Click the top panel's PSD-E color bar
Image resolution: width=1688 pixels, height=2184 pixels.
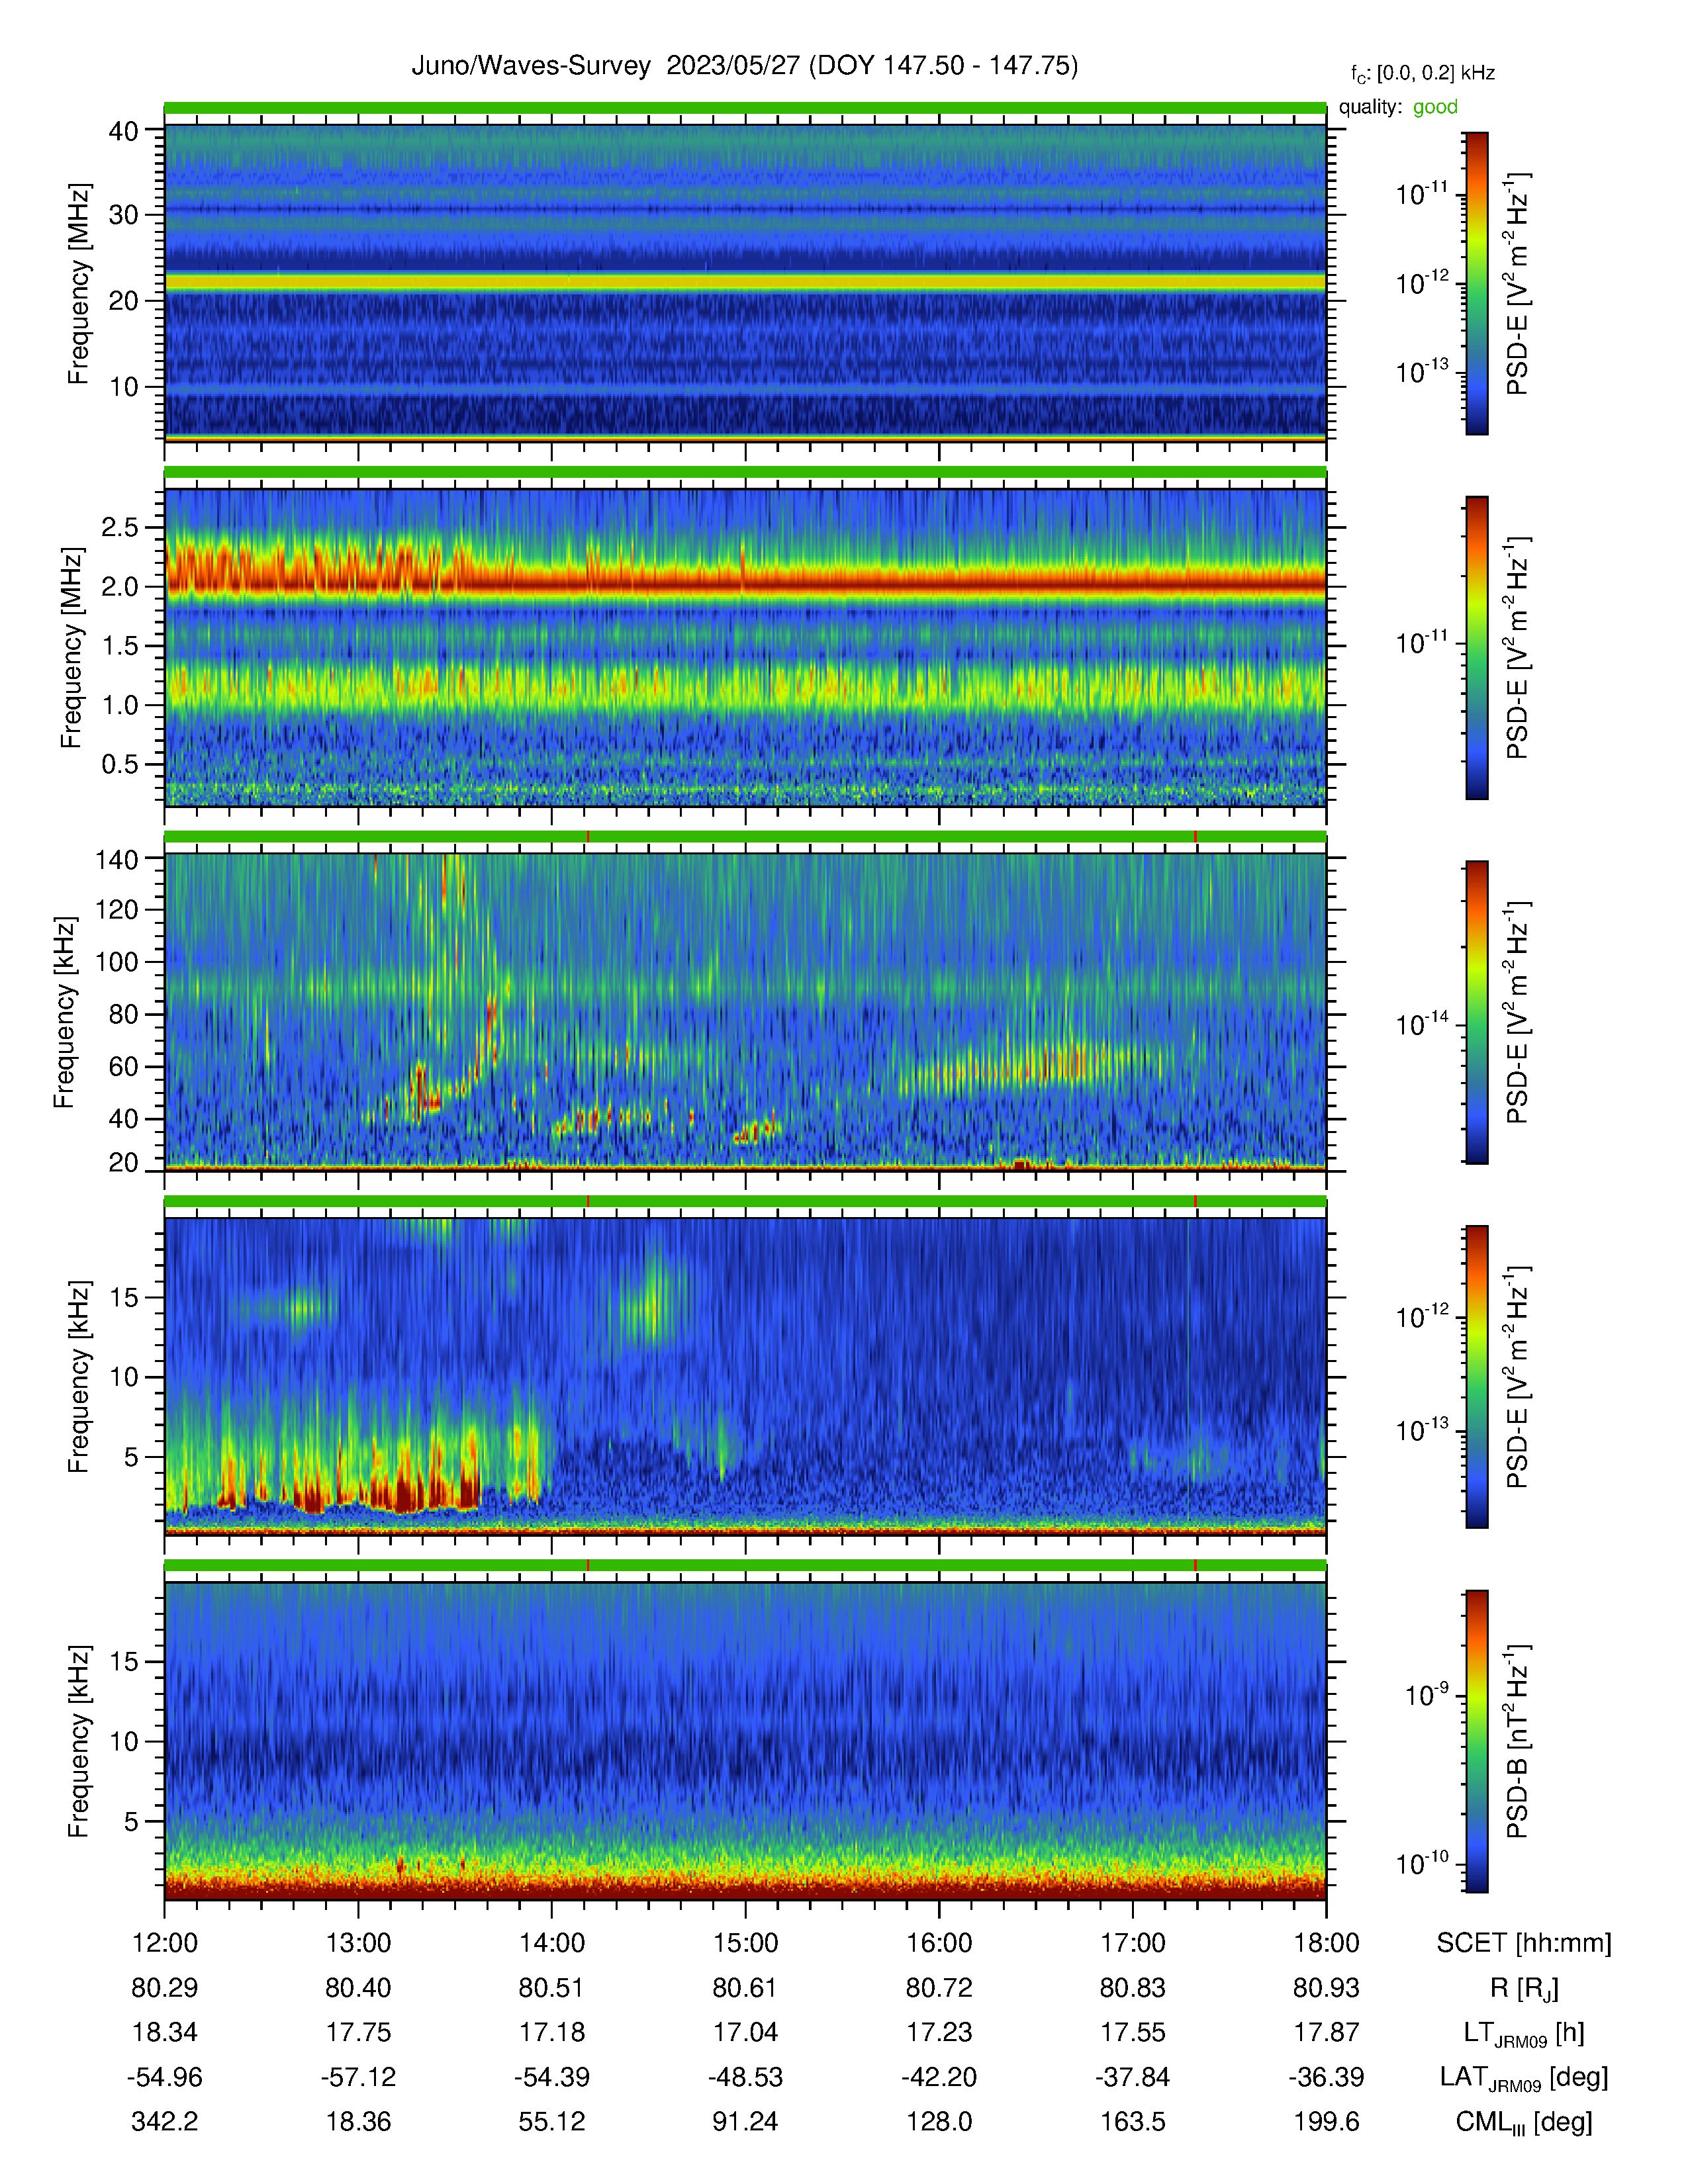tap(1476, 284)
